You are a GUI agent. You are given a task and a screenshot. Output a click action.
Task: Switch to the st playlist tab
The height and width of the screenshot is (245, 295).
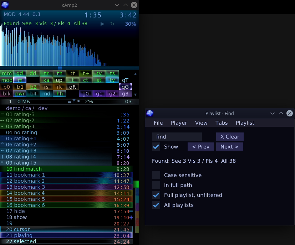pos(99,80)
